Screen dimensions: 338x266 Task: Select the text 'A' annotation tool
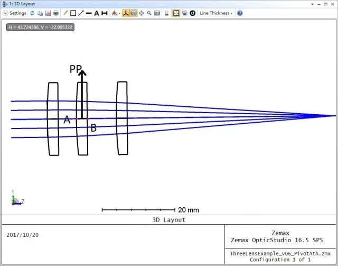pos(97,13)
